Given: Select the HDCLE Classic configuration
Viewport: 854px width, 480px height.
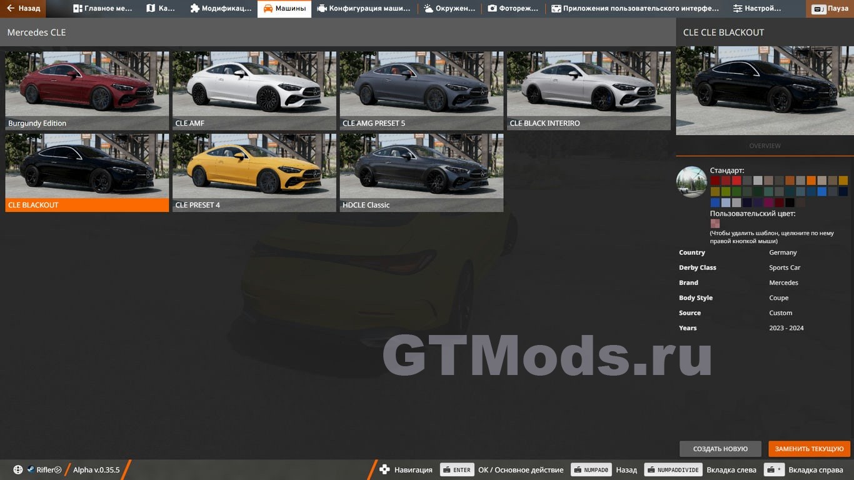Looking at the screenshot, I should [421, 172].
